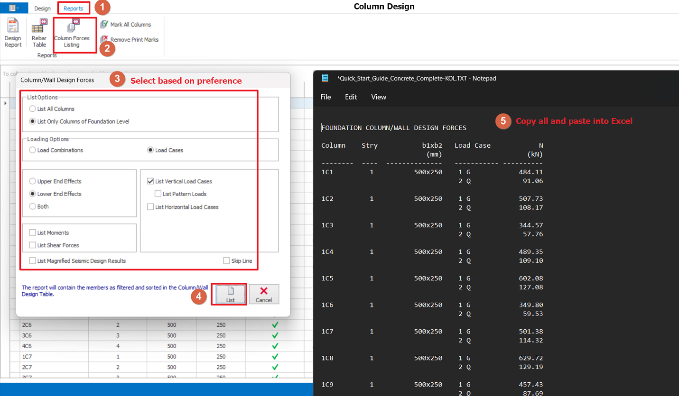Open the application menu button
Screen dimensions: 679x396
[14, 8]
